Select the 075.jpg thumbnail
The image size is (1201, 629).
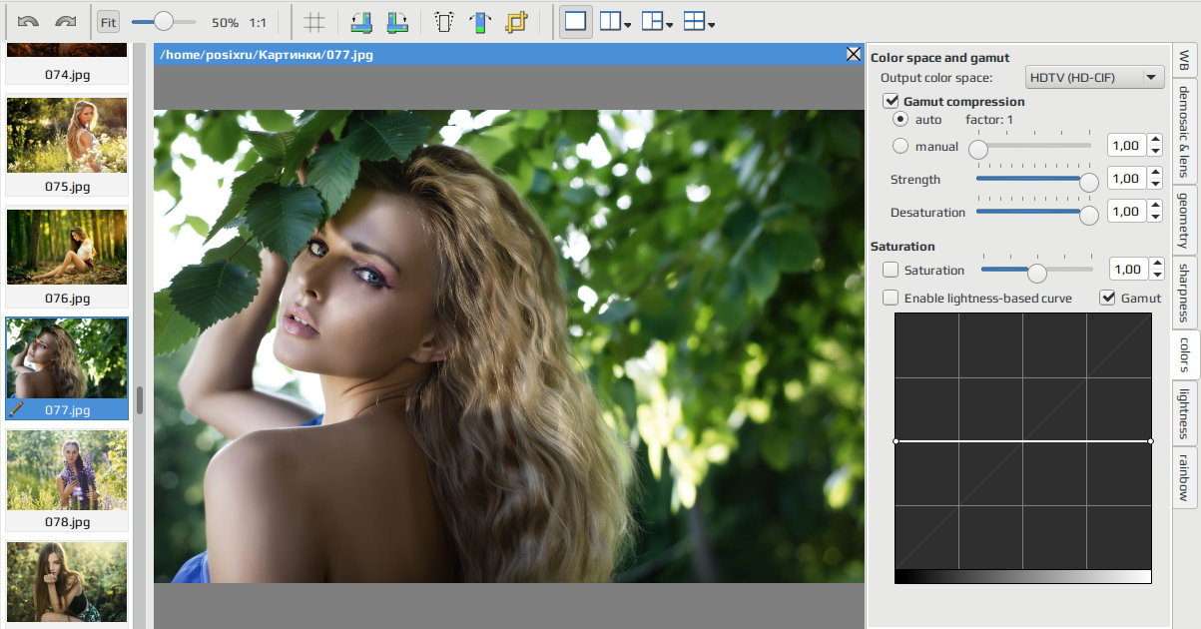click(x=67, y=145)
